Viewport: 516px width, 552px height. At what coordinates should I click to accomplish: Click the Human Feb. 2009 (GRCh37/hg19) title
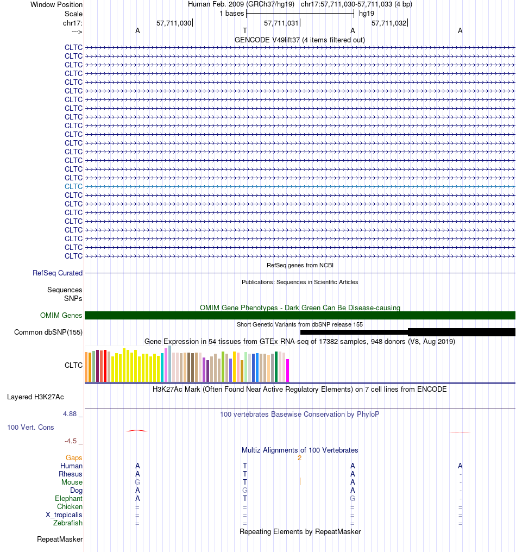241,4
